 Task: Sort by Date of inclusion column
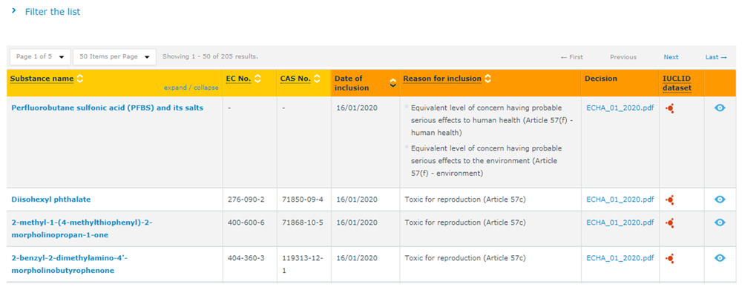(x=393, y=83)
